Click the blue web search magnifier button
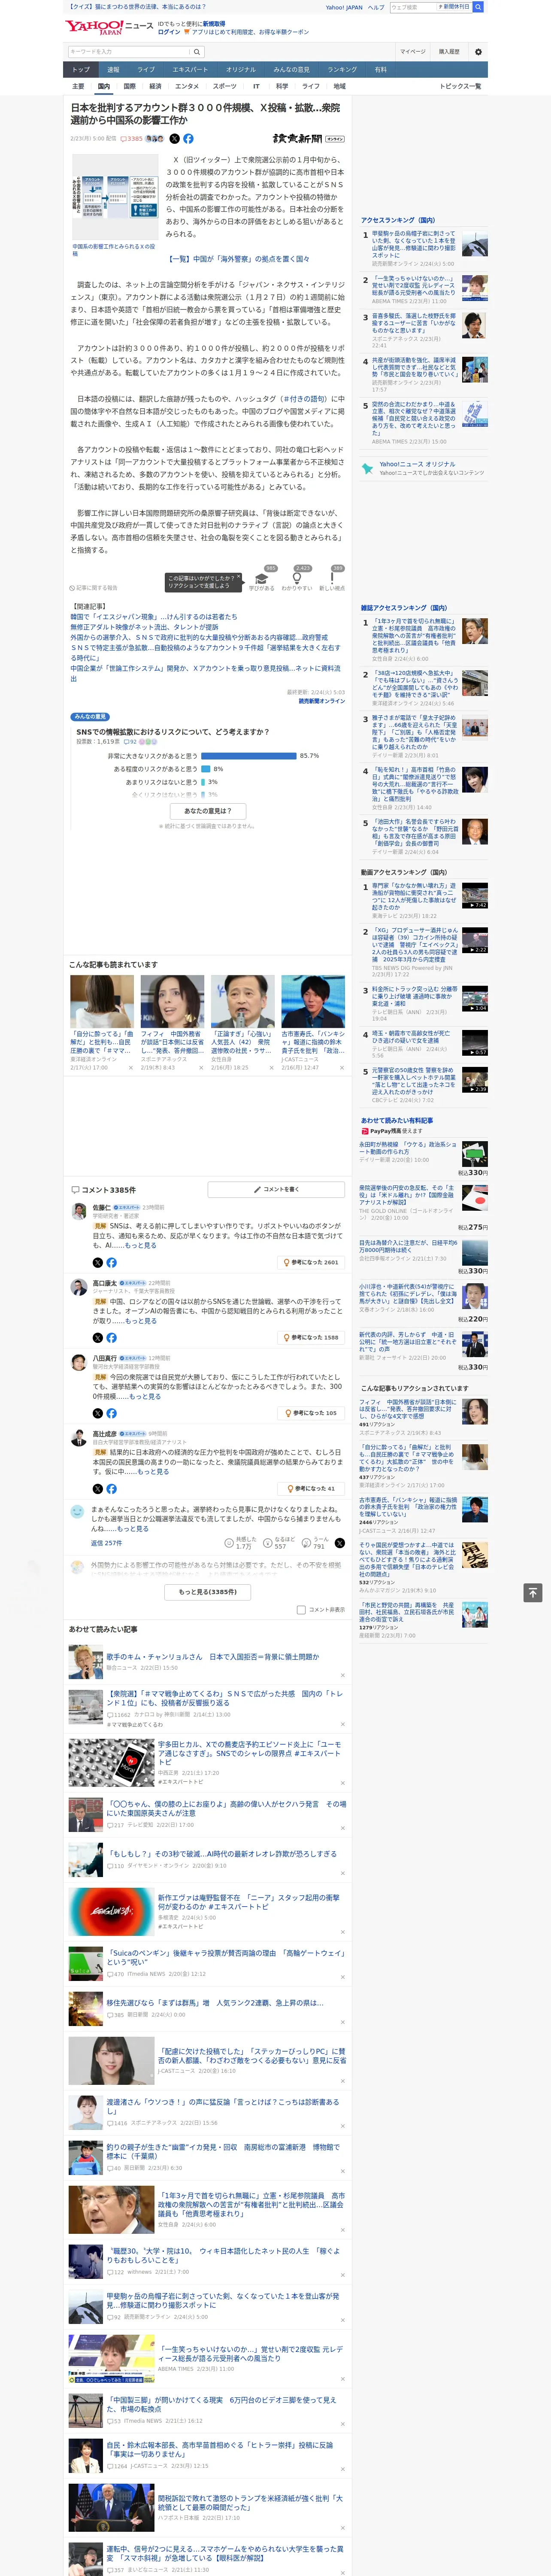 [x=478, y=7]
